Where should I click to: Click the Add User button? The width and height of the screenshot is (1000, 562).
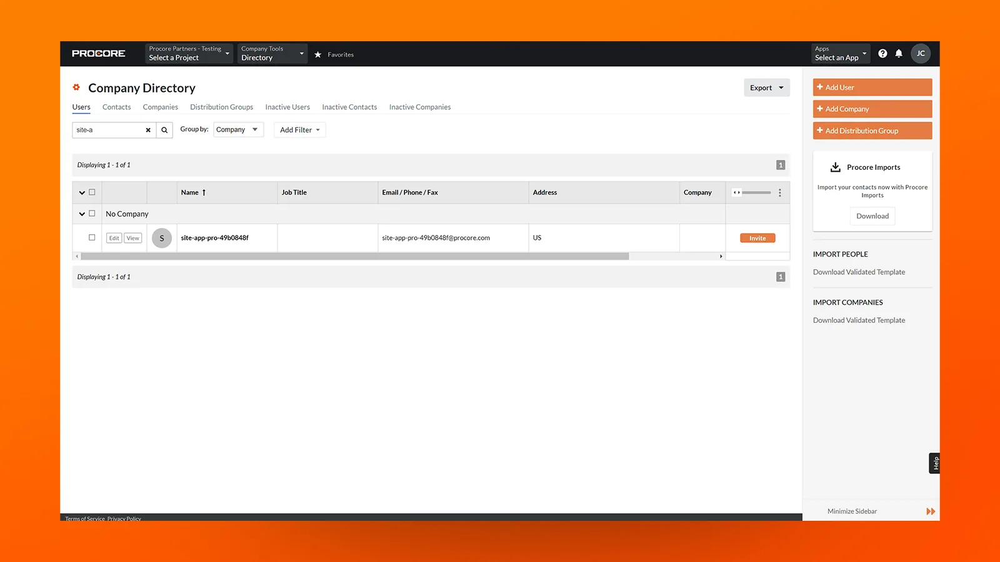(x=872, y=87)
